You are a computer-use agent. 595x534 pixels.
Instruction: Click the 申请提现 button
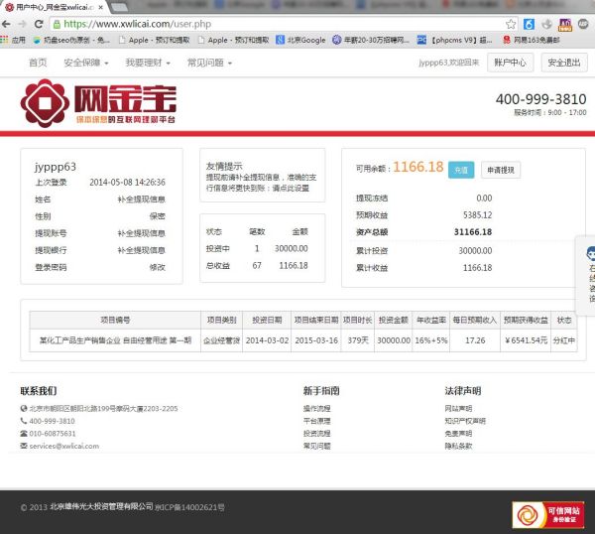point(501,170)
